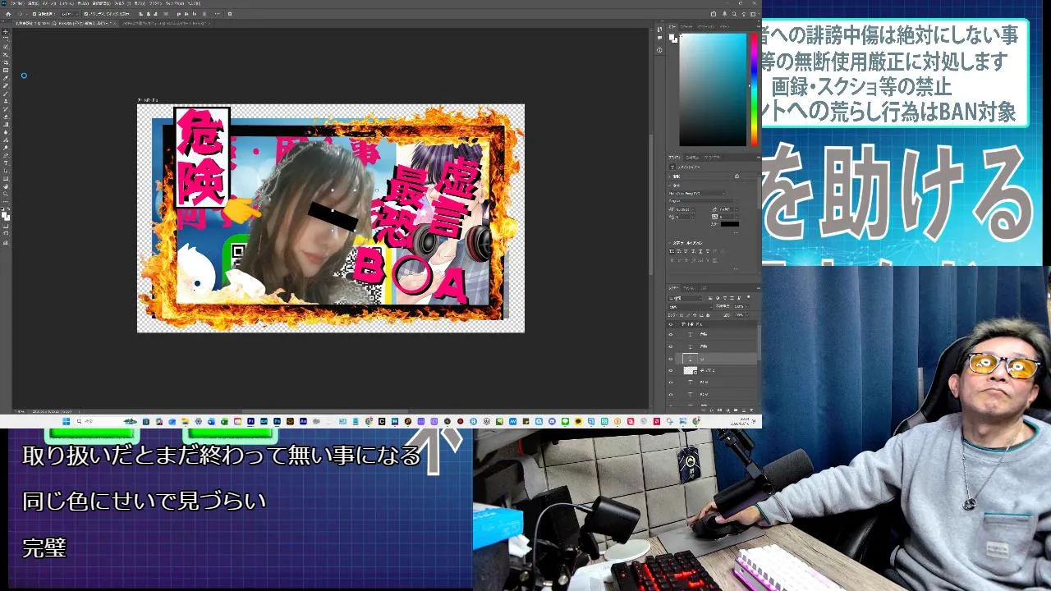Image resolution: width=1051 pixels, height=591 pixels.
Task: Open Photoshop icon on the taskbar
Action: [x=277, y=421]
